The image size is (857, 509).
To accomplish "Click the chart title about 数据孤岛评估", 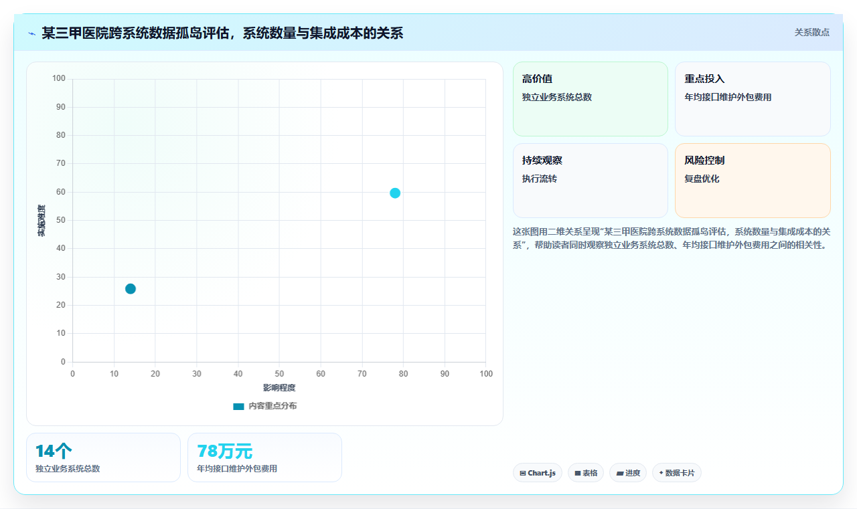I will pyautogui.click(x=222, y=33).
